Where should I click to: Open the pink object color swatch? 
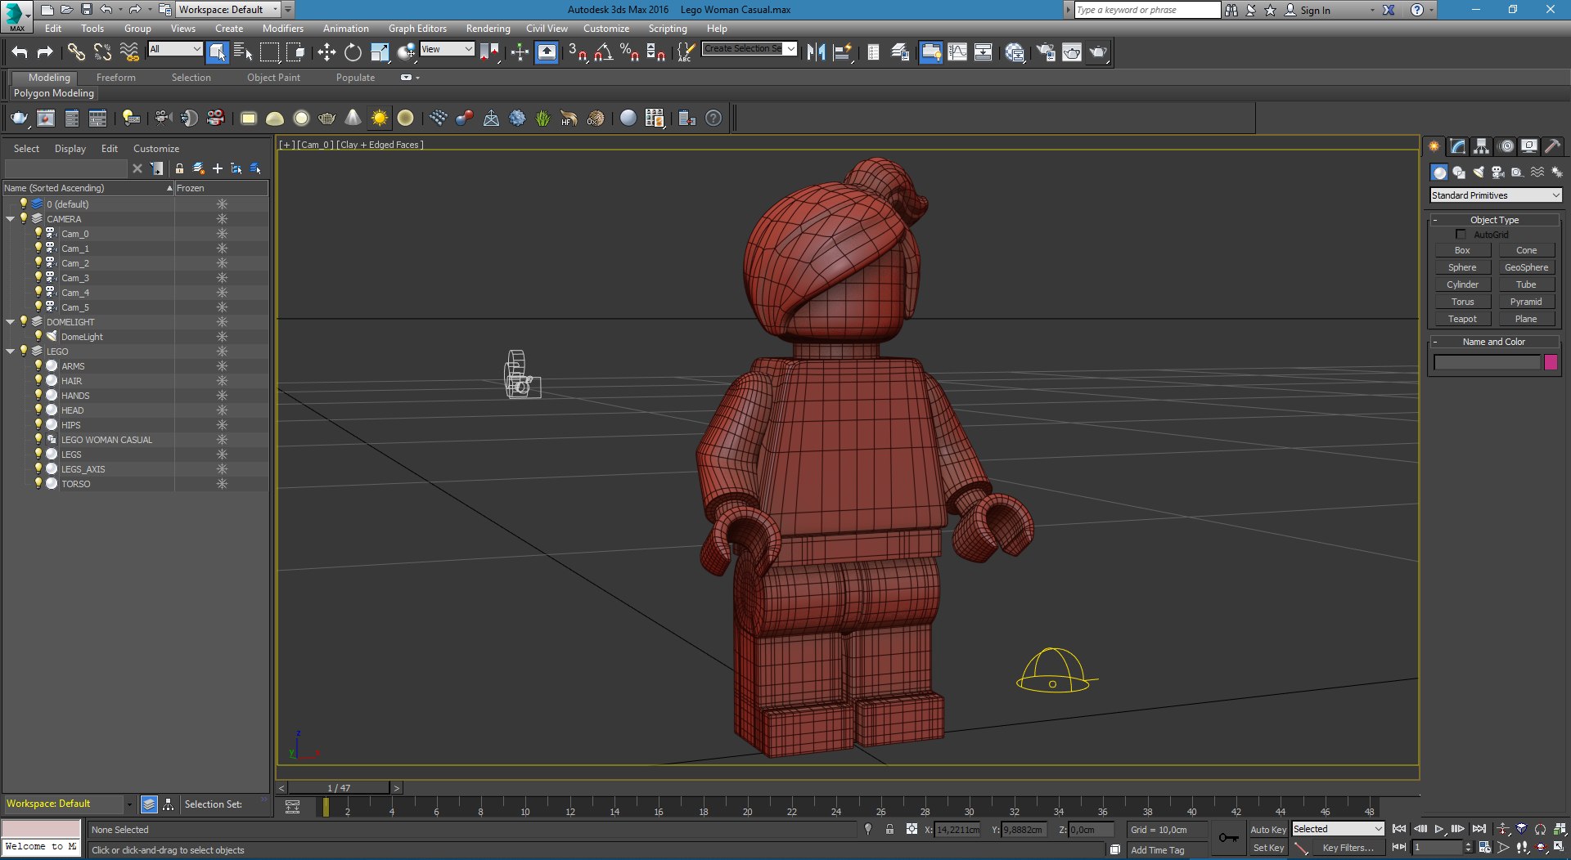(x=1551, y=362)
